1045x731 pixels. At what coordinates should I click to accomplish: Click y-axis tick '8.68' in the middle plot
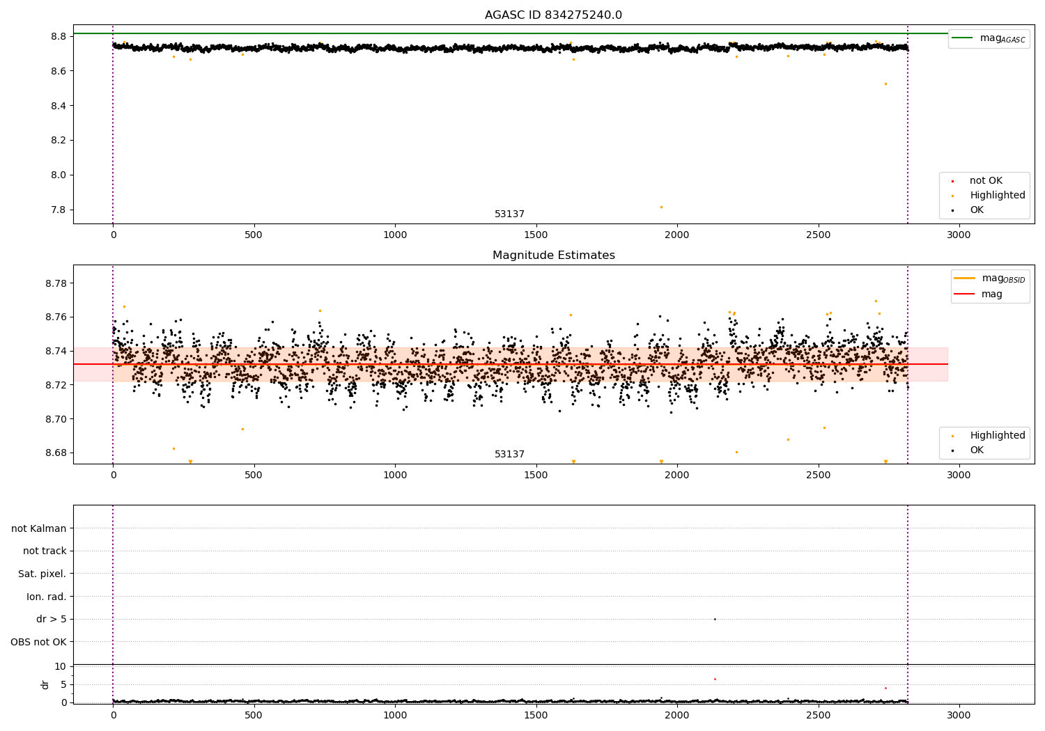click(56, 453)
